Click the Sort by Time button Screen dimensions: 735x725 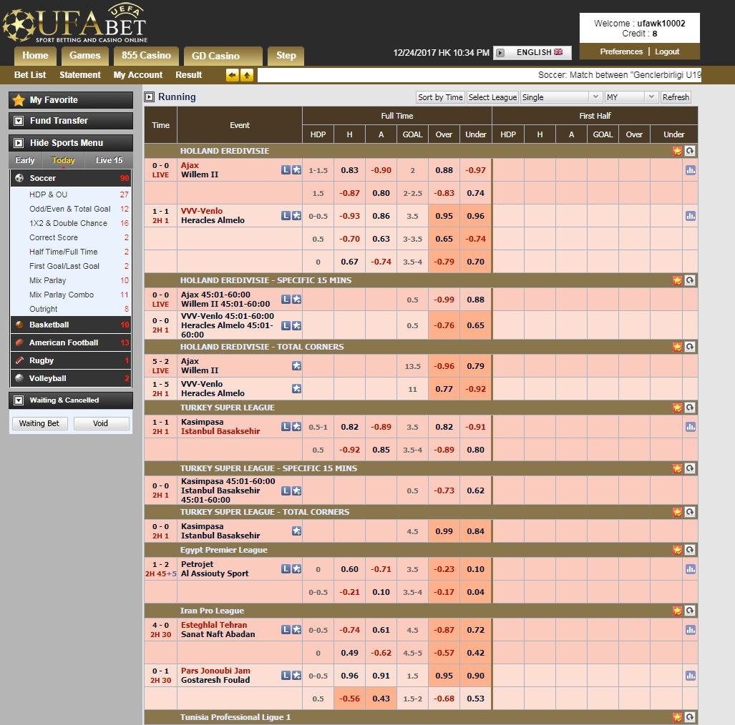[440, 97]
